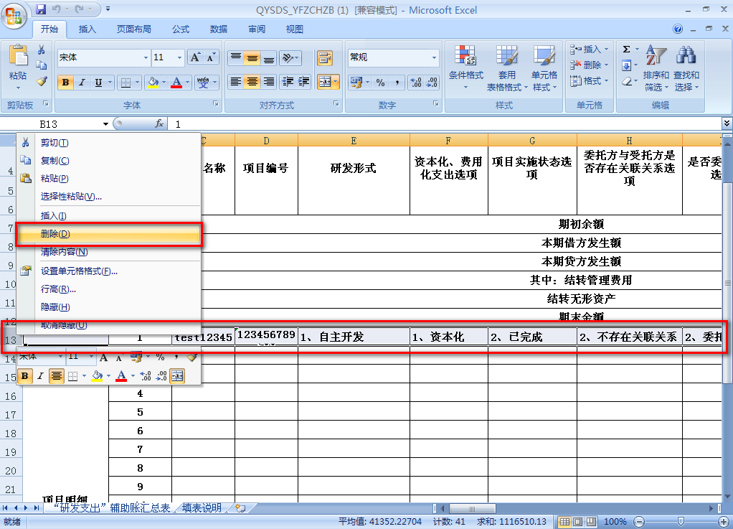The height and width of the screenshot is (529, 733).
Task: Toggle Align Text Left in the ribbon
Action: pos(235,83)
